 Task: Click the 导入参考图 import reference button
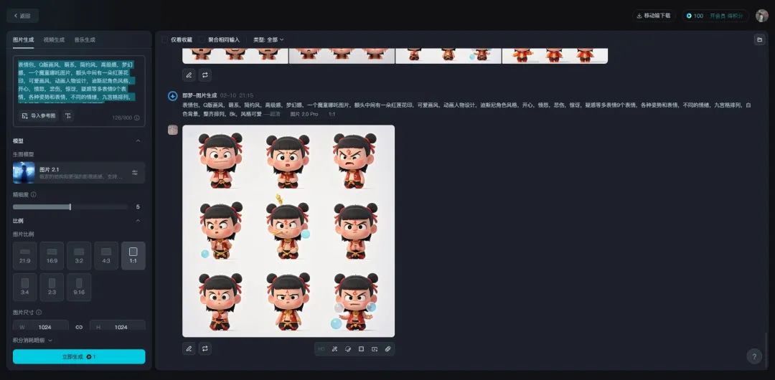[39, 115]
